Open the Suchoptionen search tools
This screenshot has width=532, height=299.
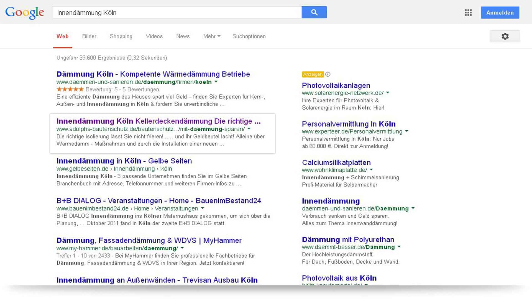249,36
